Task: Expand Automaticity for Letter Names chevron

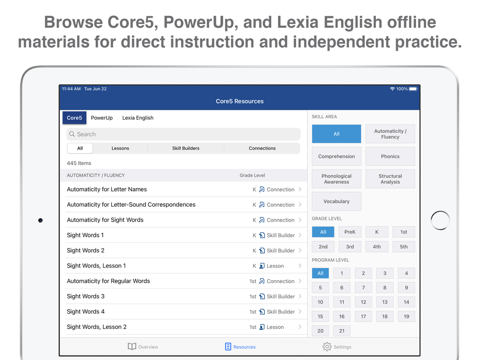Action: point(300,190)
